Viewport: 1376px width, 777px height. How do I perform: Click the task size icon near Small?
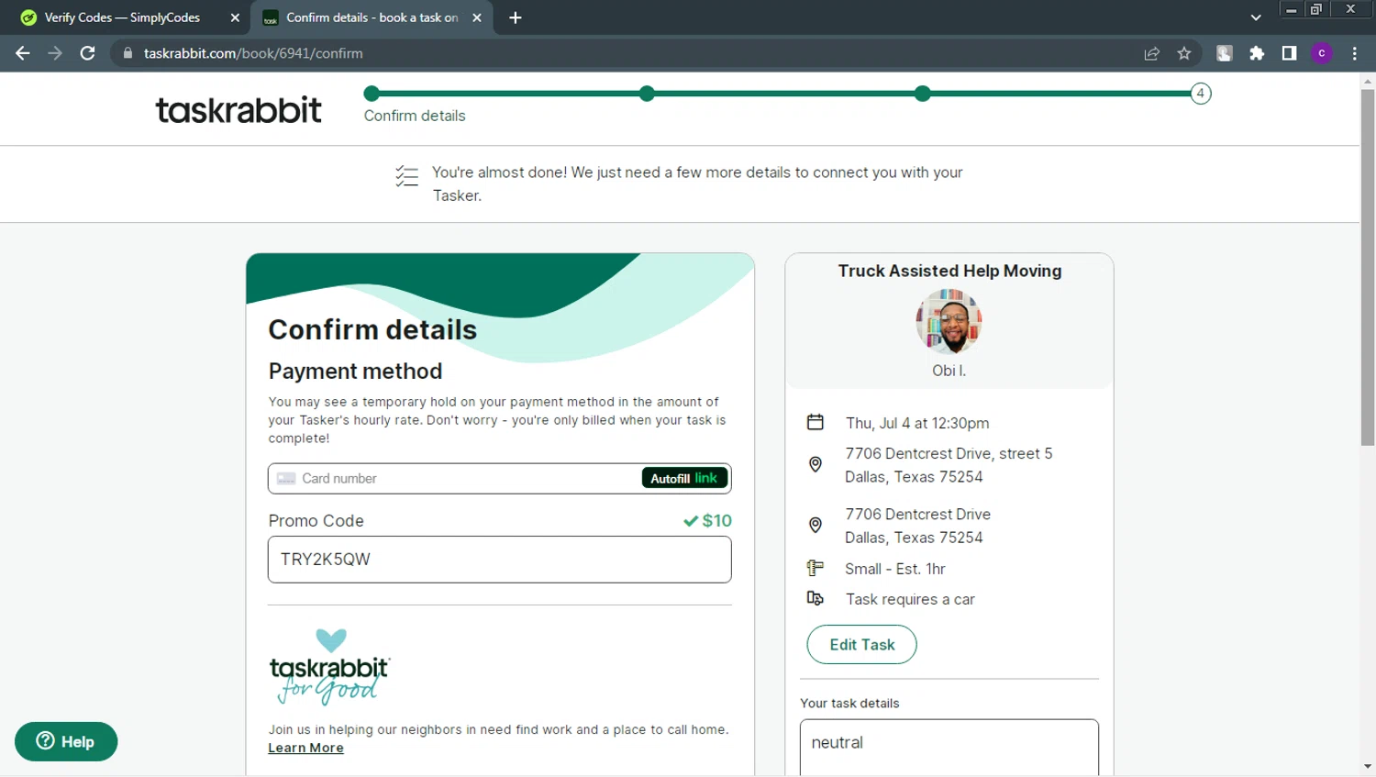815,568
